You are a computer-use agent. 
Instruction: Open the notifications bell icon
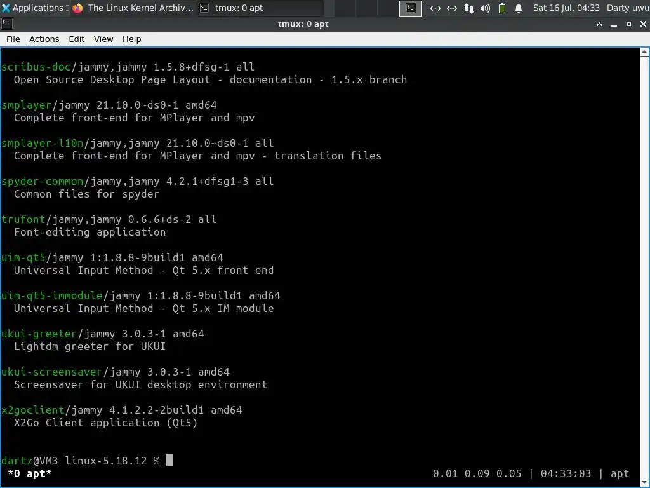[x=518, y=8]
